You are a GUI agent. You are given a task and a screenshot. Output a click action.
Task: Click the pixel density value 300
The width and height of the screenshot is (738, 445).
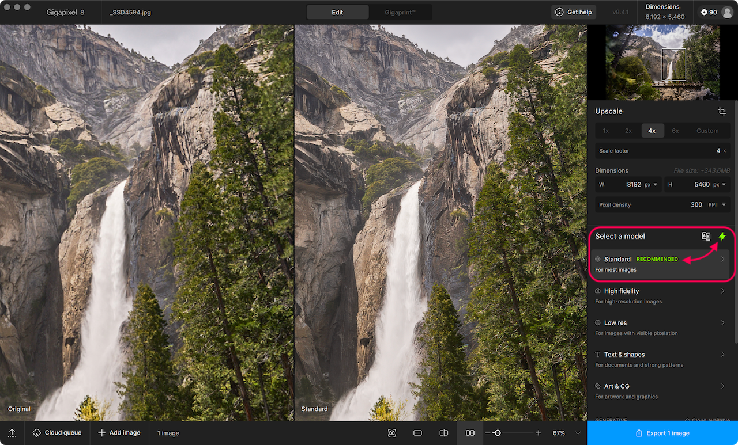coord(696,204)
